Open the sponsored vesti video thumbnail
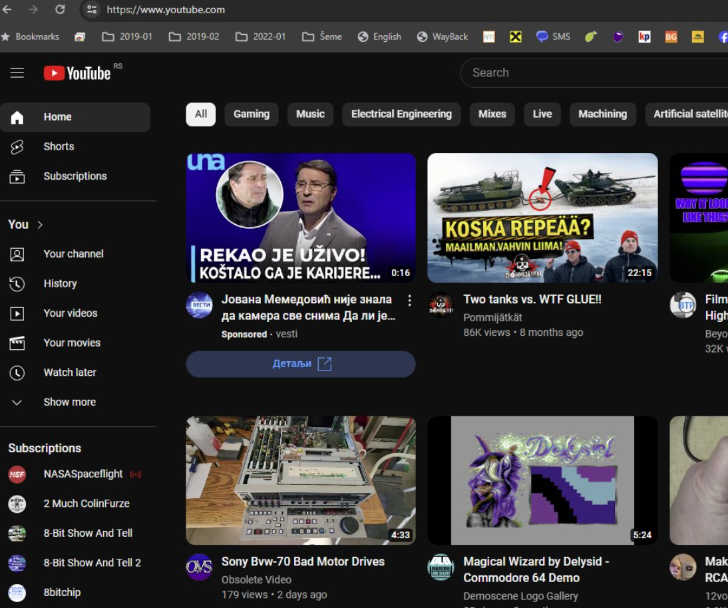 click(301, 218)
